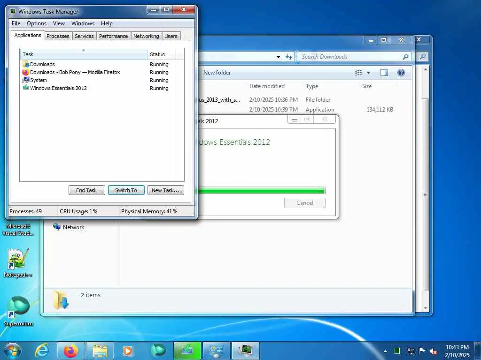Switch to the Users tab
The image size is (481, 360).
click(171, 36)
